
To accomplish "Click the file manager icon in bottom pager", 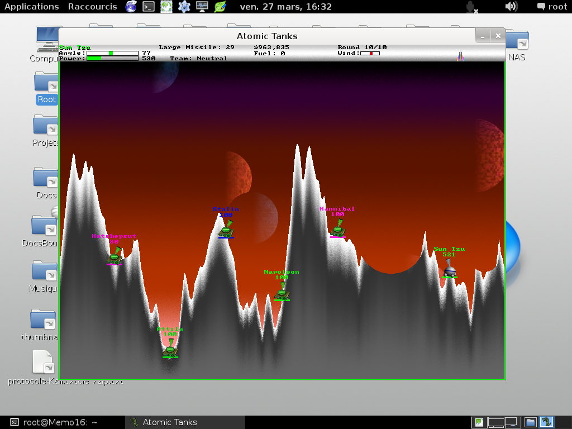I will [x=531, y=422].
